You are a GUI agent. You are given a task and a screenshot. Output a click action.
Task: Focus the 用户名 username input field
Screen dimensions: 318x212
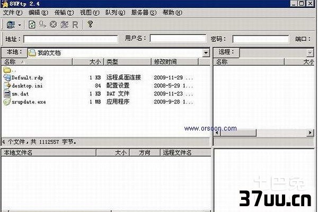coord(178,38)
